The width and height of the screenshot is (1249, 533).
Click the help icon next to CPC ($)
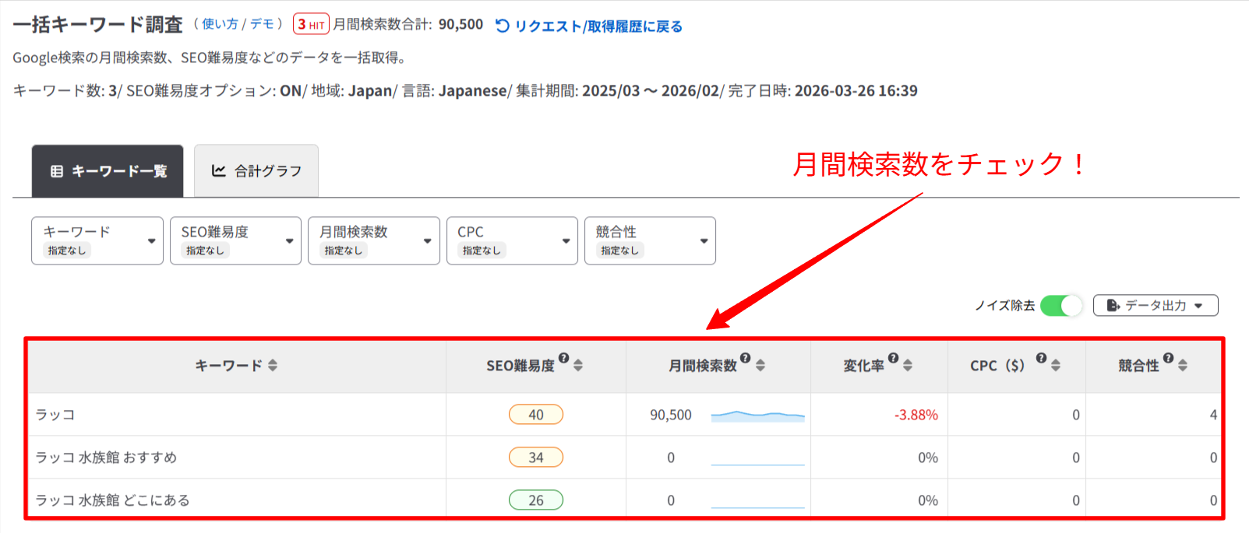tap(1041, 358)
